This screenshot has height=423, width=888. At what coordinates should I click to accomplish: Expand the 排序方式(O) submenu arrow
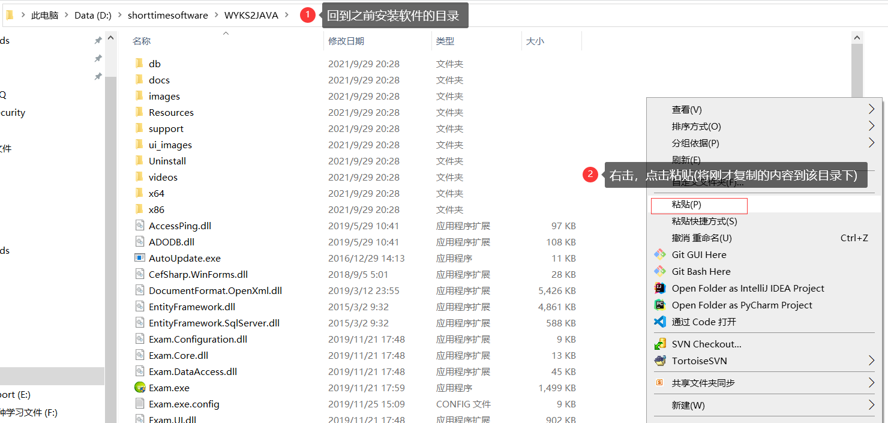(872, 126)
